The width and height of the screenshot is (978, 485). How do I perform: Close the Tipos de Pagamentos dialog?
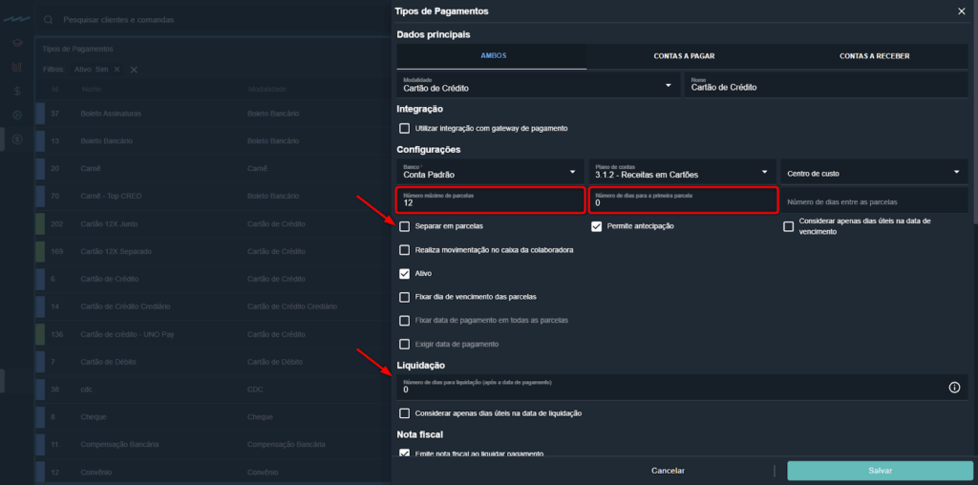(x=961, y=11)
